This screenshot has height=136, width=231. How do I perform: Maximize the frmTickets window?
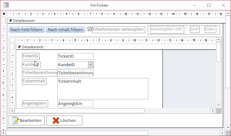tap(209, 5)
